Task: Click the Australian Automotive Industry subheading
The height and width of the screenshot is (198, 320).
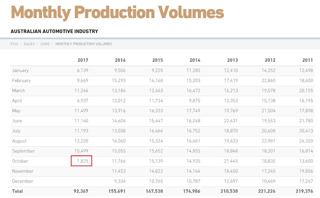Action: point(54,31)
